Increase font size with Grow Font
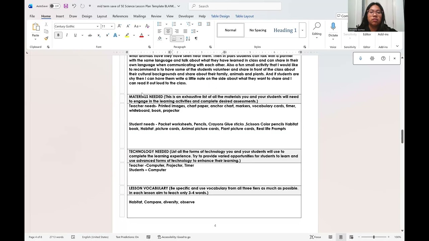This screenshot has width=429, height=241. coord(120,26)
